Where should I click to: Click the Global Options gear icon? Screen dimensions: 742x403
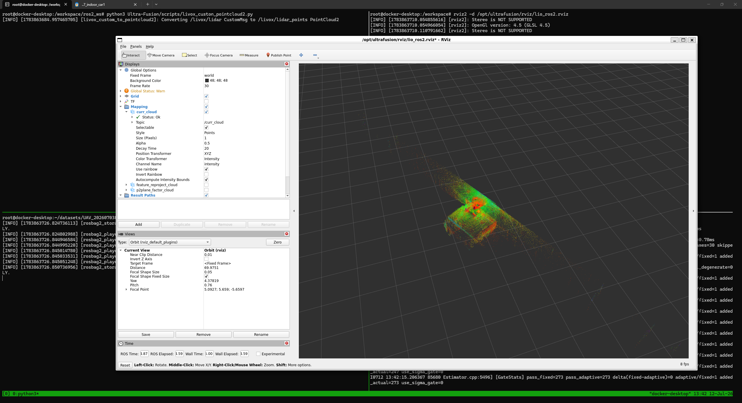point(127,70)
